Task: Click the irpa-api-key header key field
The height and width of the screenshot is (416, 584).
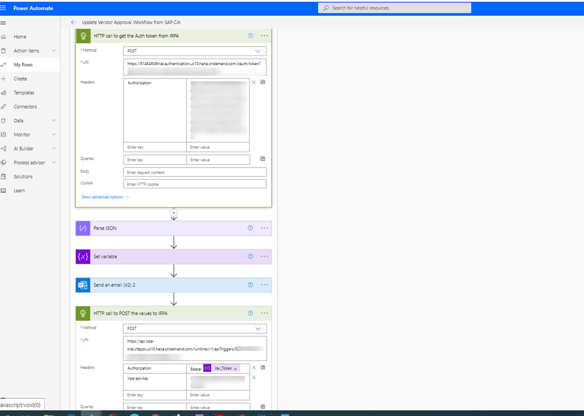Action: coord(155,382)
